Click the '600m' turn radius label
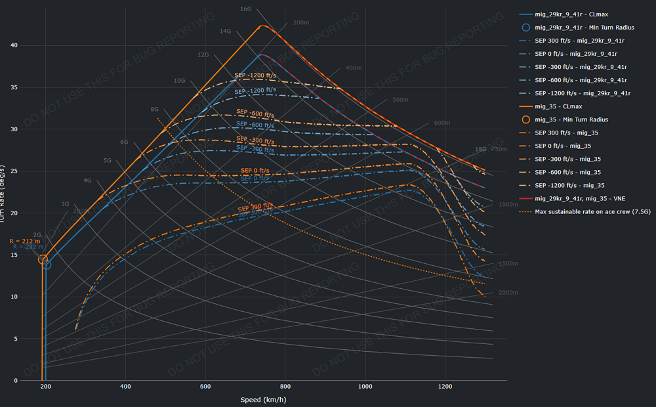 (441, 123)
